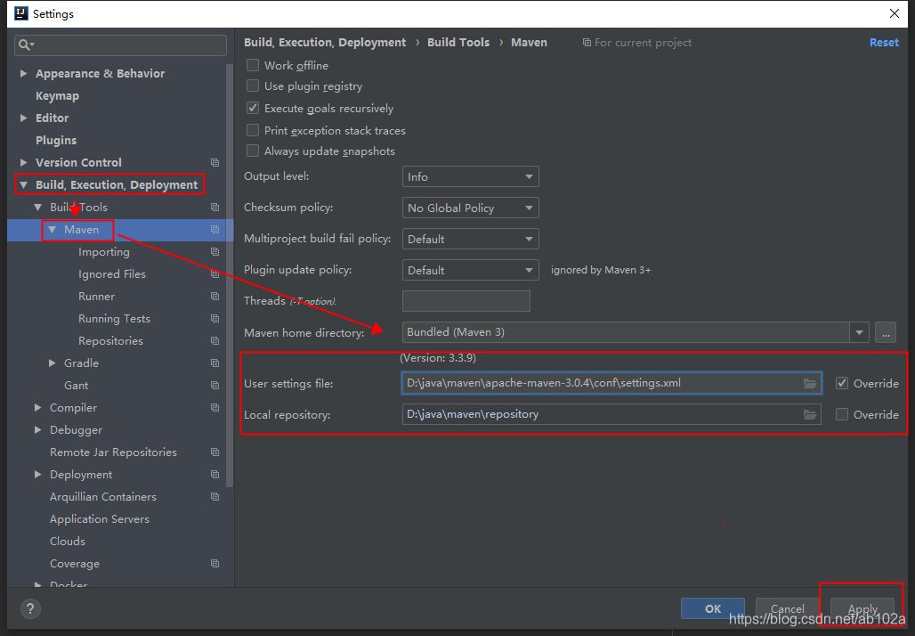Open the Maven home directory dropdown arrow
915x636 pixels.
(x=859, y=332)
